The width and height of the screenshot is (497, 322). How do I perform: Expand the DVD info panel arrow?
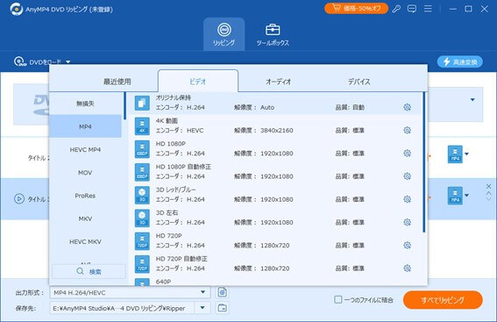(x=472, y=100)
